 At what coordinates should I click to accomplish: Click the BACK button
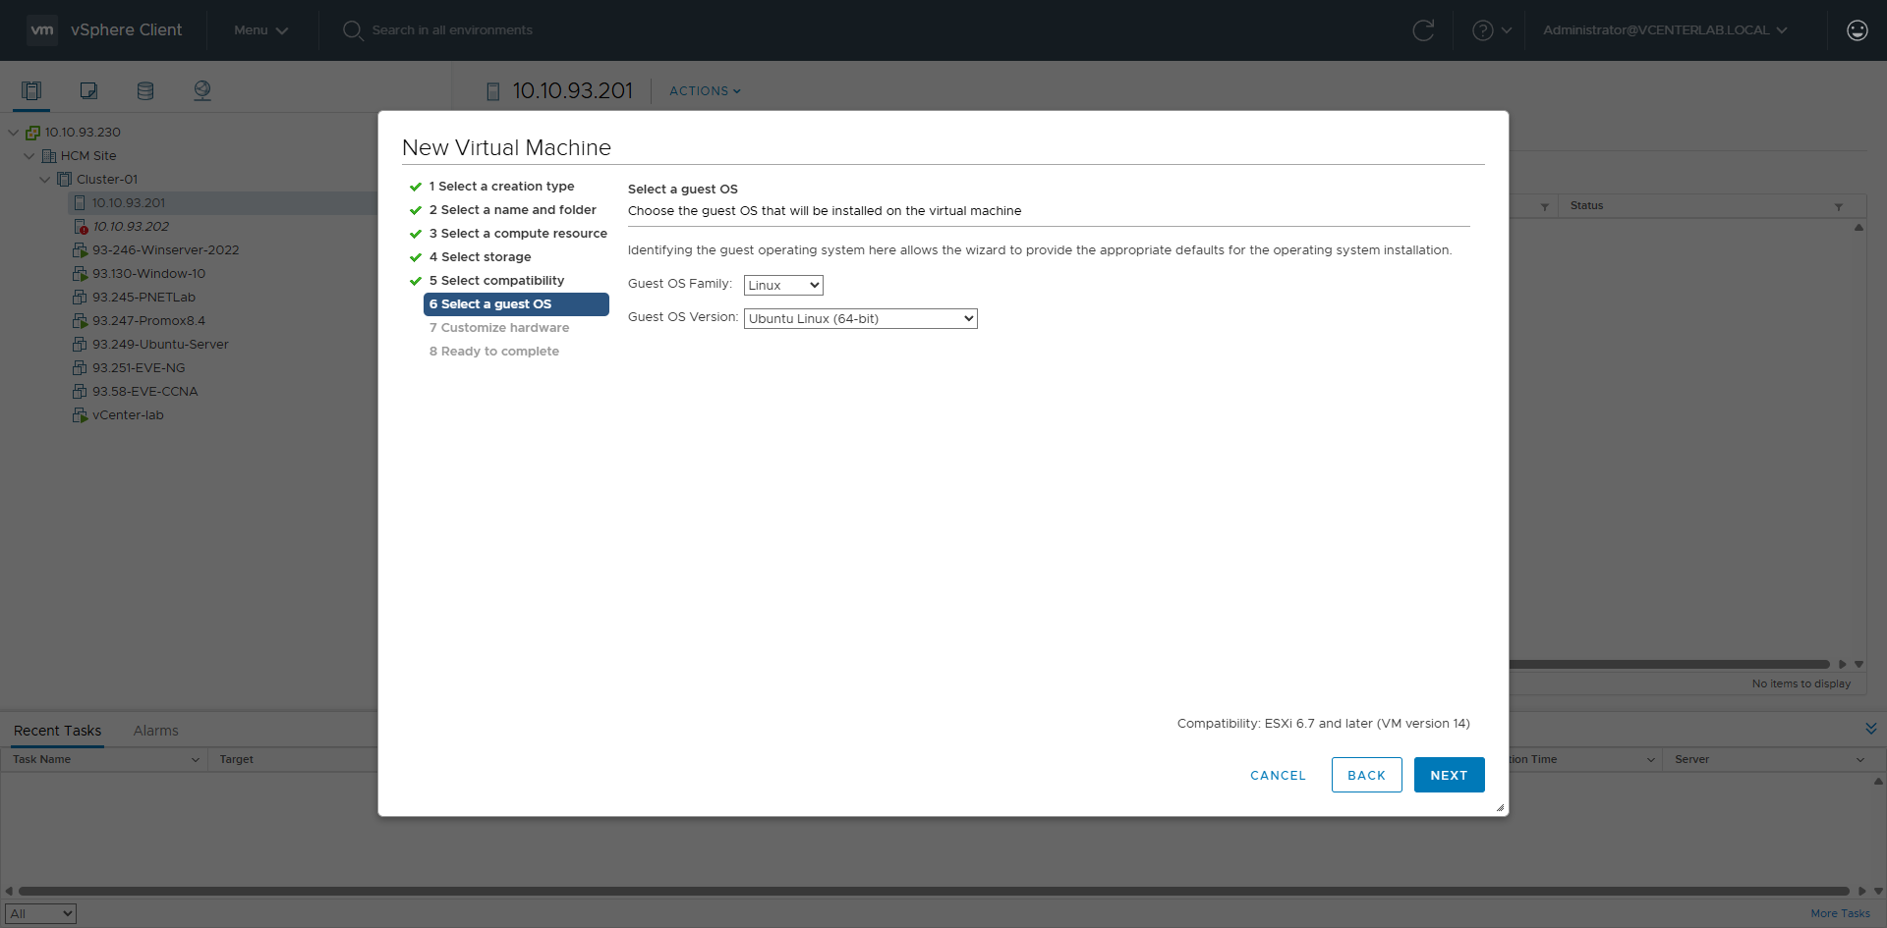(x=1366, y=775)
